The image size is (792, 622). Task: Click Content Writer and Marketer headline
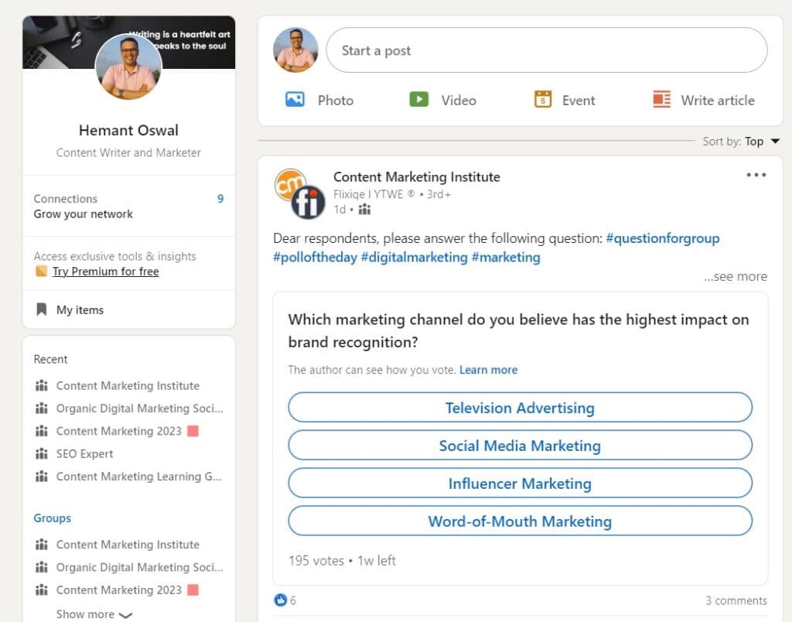click(128, 152)
